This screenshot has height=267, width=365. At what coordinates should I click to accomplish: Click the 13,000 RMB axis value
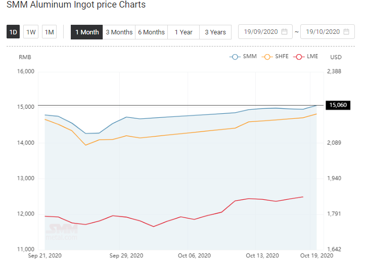click(x=26, y=179)
